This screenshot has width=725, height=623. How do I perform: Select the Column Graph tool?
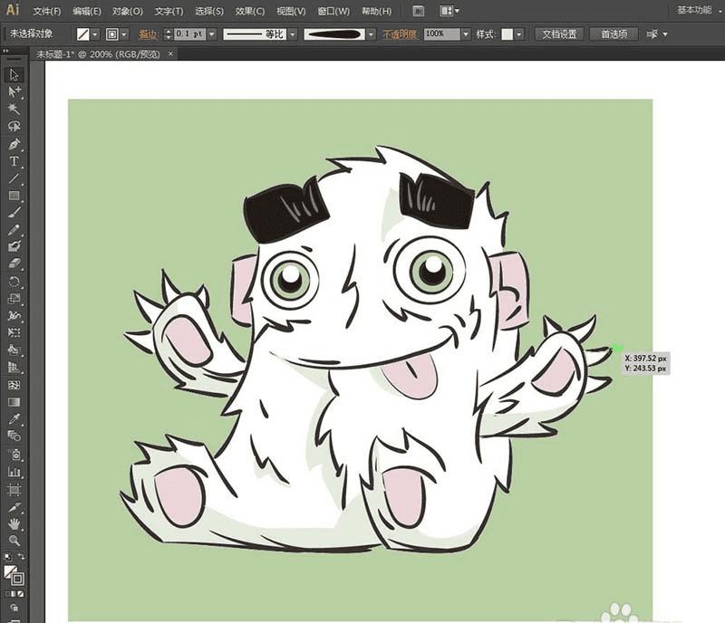point(14,472)
